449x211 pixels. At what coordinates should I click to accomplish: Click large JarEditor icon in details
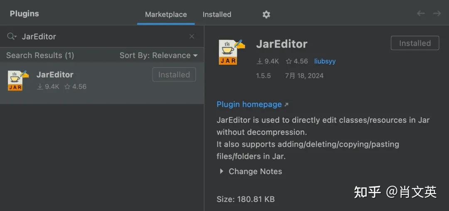tap(231, 52)
